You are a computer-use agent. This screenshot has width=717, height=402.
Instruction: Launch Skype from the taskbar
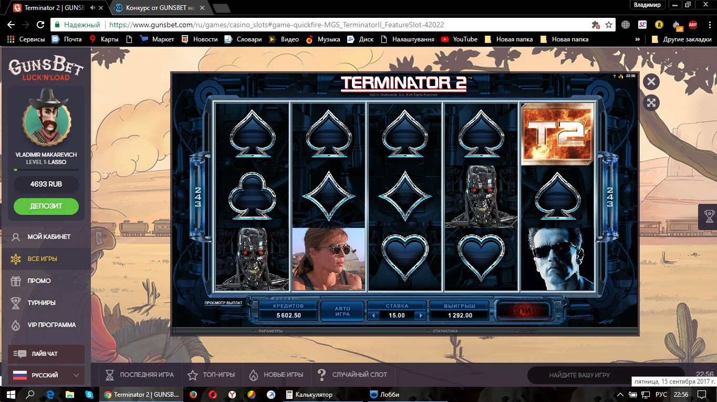click(89, 394)
